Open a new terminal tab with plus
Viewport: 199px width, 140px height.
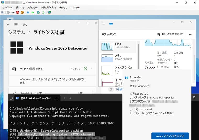[65, 98]
